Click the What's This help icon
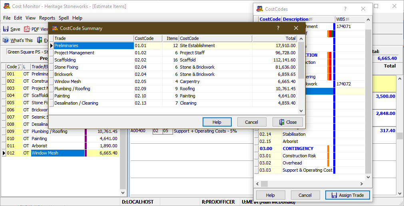Viewport: 404px width, 206px height. (6, 40)
